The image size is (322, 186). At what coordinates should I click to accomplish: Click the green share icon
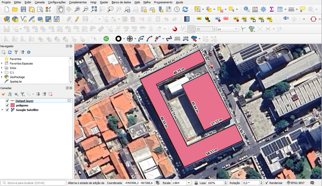(x=106, y=39)
